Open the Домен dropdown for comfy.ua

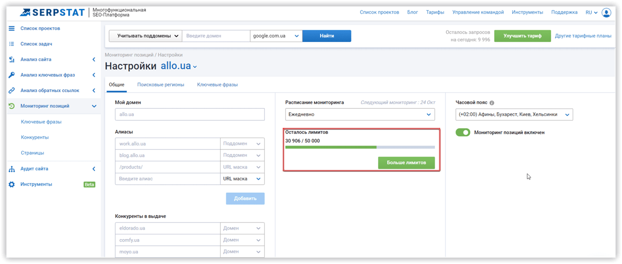pos(242,240)
